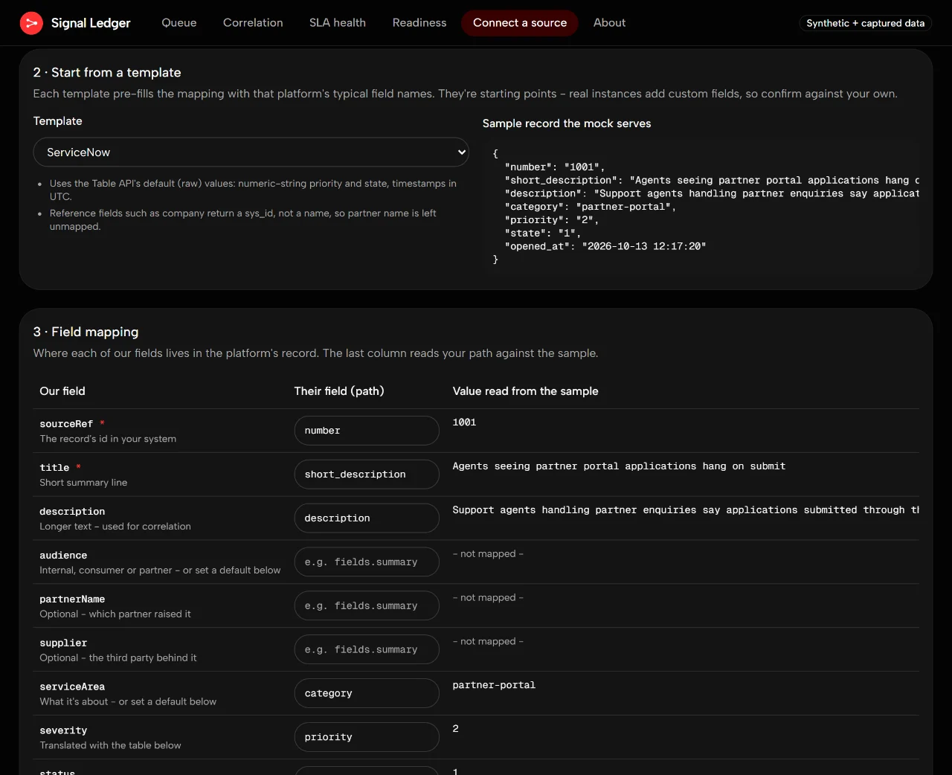
Task: Click the '"opened_at"' line in sample record
Action: tap(605, 246)
